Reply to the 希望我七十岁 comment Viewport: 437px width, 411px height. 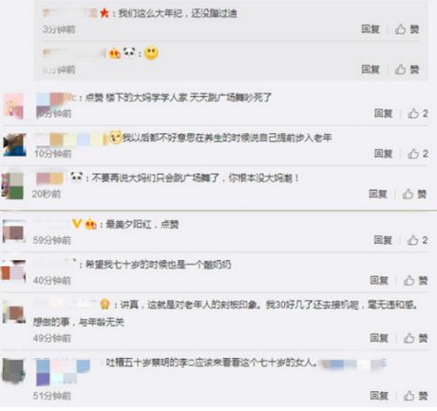(379, 280)
